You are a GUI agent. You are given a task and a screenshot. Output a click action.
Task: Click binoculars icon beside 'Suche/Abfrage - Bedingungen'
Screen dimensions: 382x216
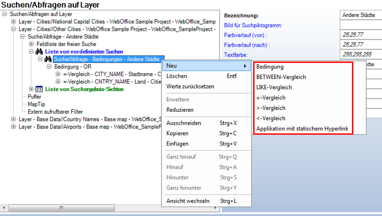(x=48, y=59)
